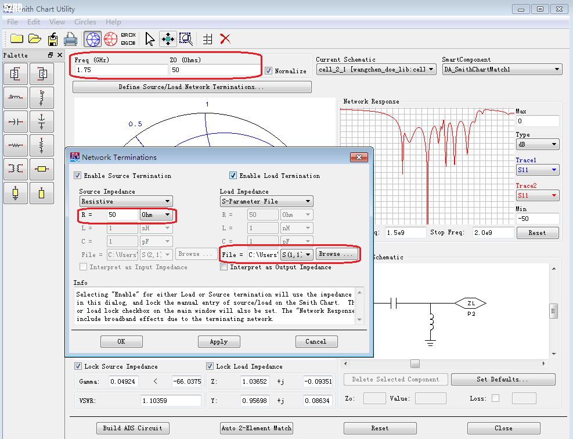The height and width of the screenshot is (439, 573).
Task: Pick the shunt resistor palette component
Action: (x=42, y=145)
